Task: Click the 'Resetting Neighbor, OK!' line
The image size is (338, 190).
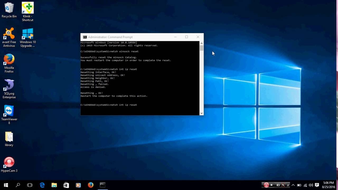Action: coord(97,78)
